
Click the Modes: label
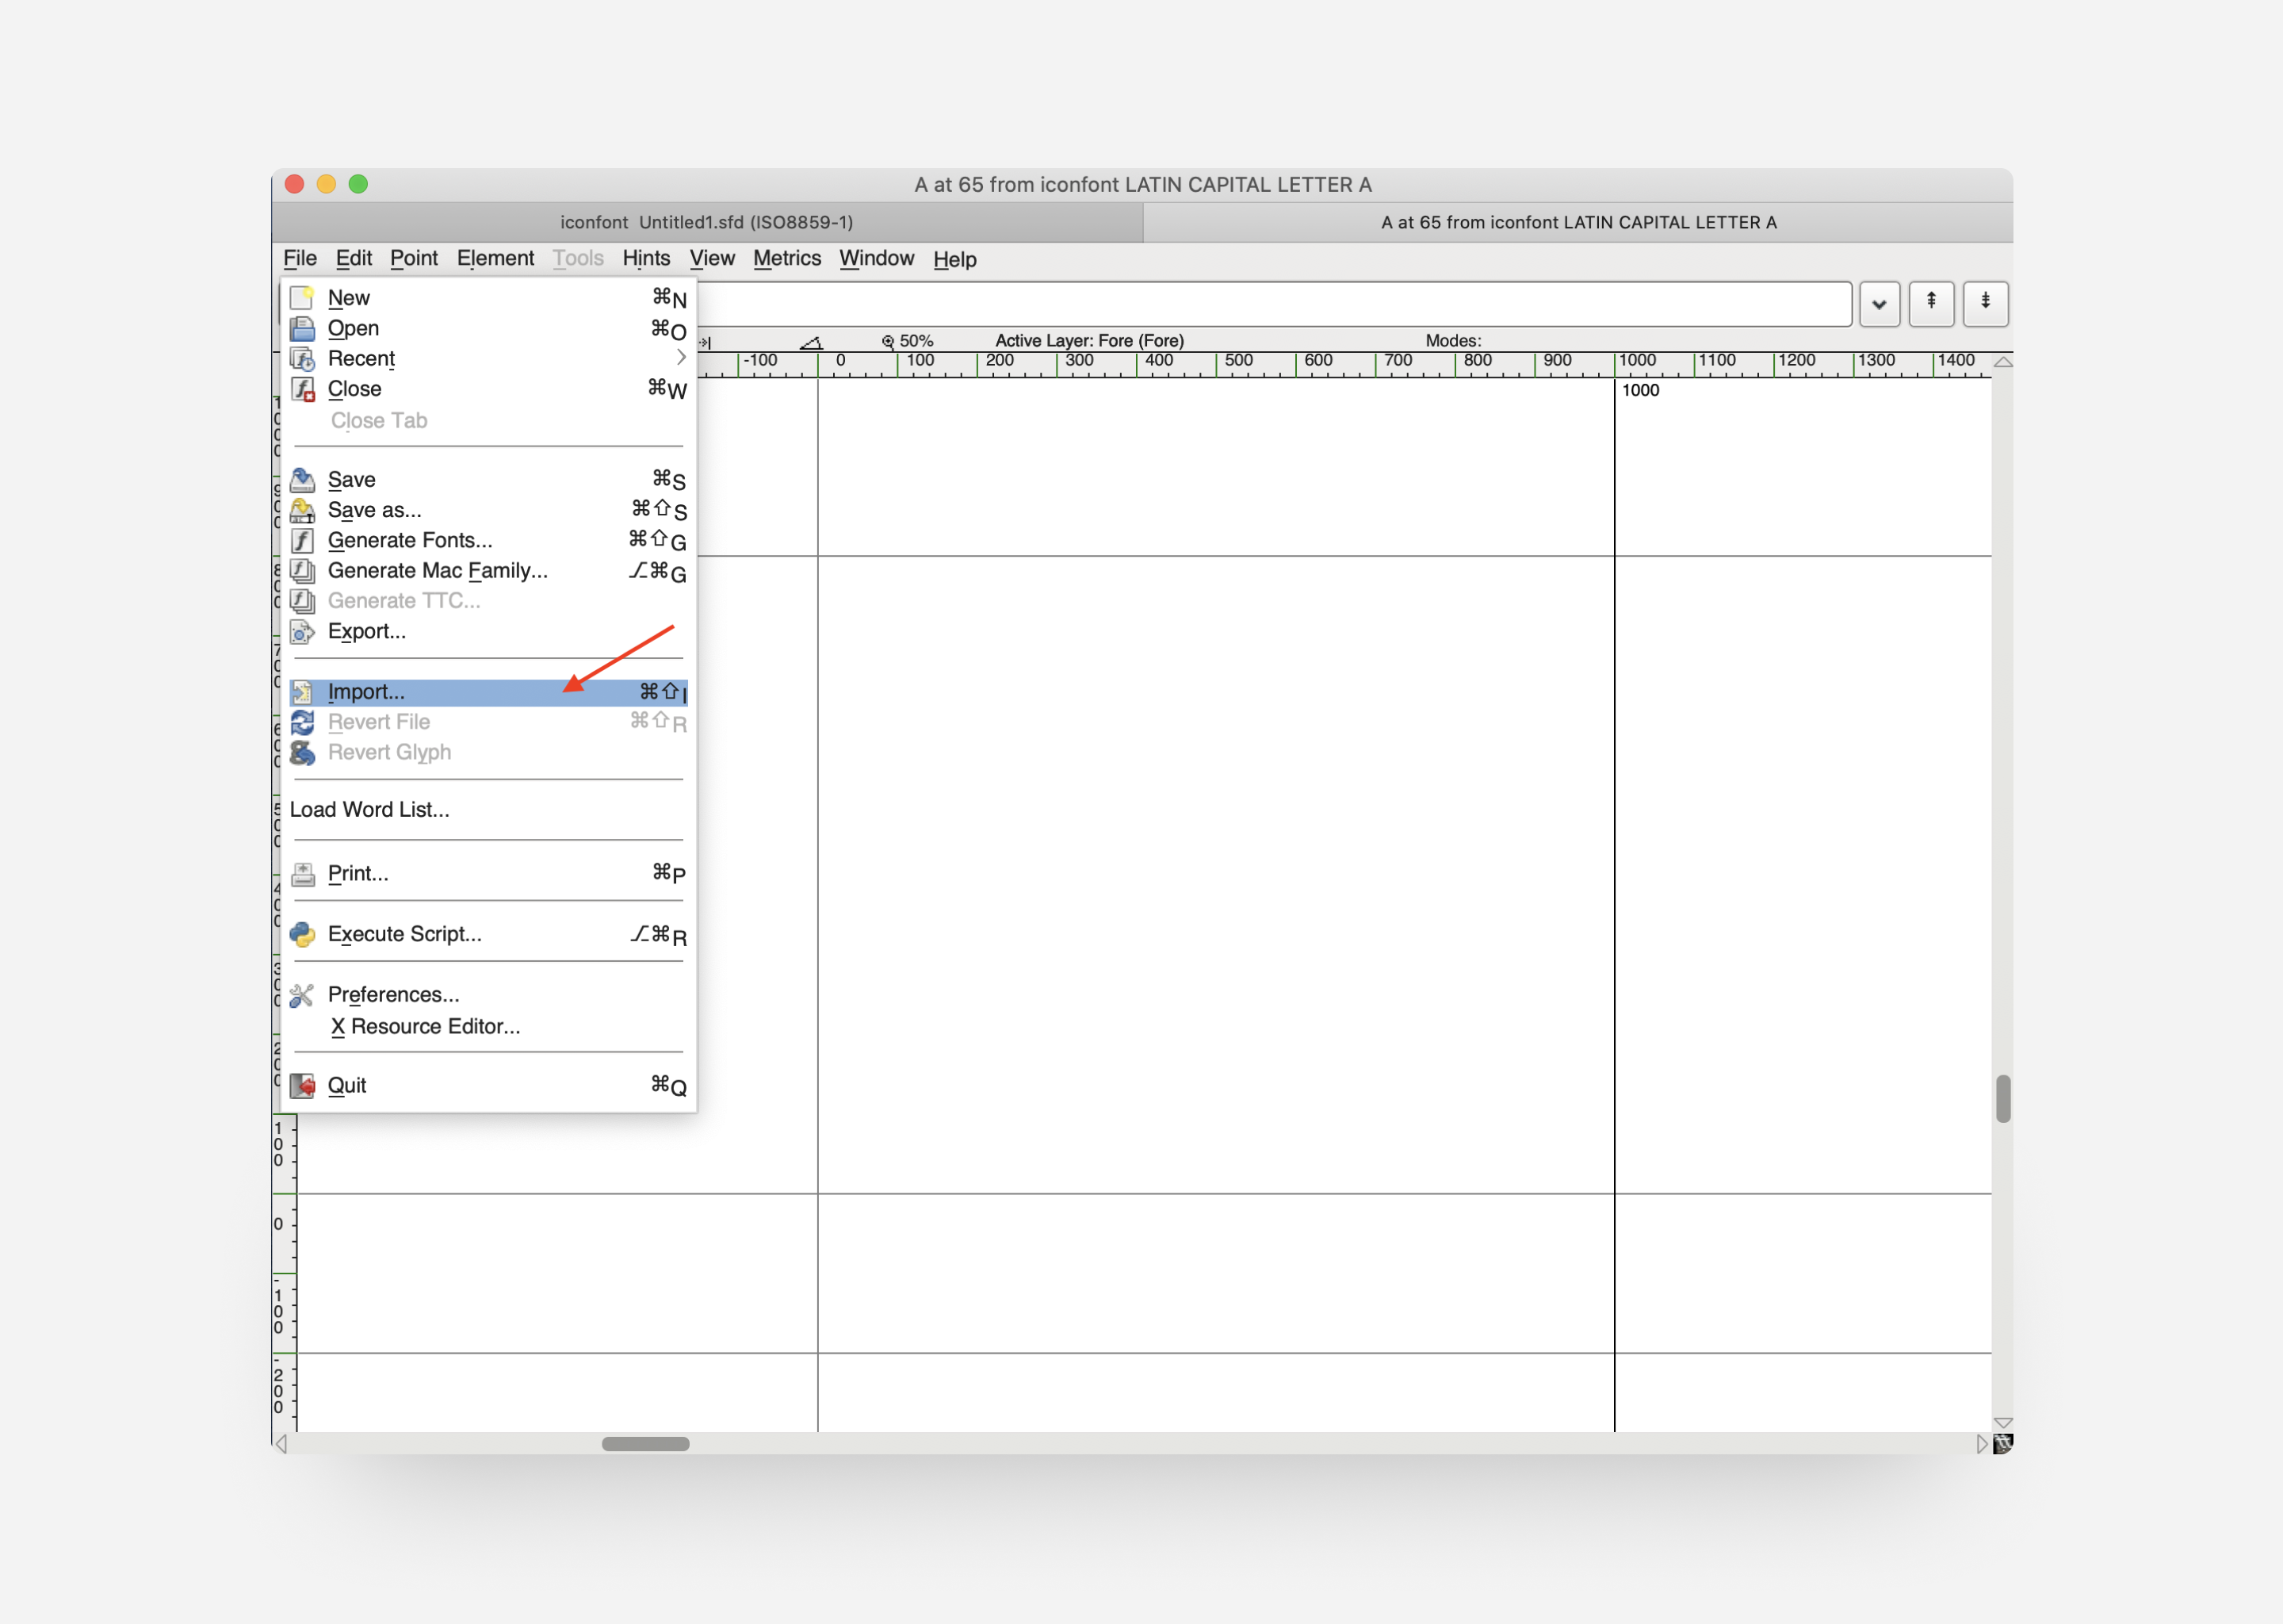(x=1453, y=341)
